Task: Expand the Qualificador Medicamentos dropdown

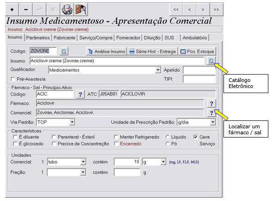Action: click(158, 70)
